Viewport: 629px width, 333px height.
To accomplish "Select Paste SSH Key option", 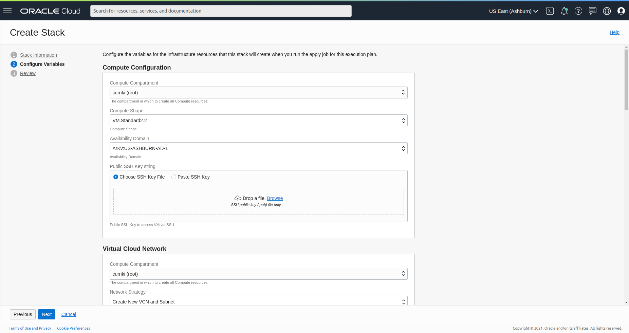I will [x=191, y=177].
